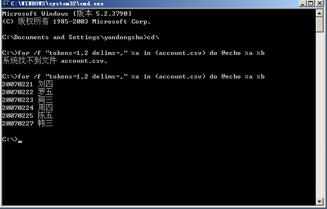
Task: Click the output line 20070224 周四
Action: 27,108
